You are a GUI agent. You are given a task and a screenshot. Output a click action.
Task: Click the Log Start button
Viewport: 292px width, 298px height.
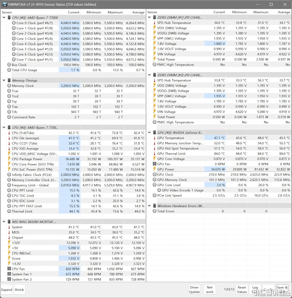tap(255, 290)
